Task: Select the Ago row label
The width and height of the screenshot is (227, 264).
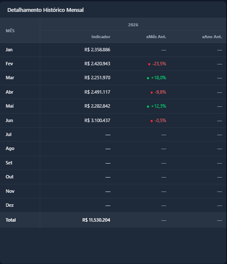Action: pos(10,148)
